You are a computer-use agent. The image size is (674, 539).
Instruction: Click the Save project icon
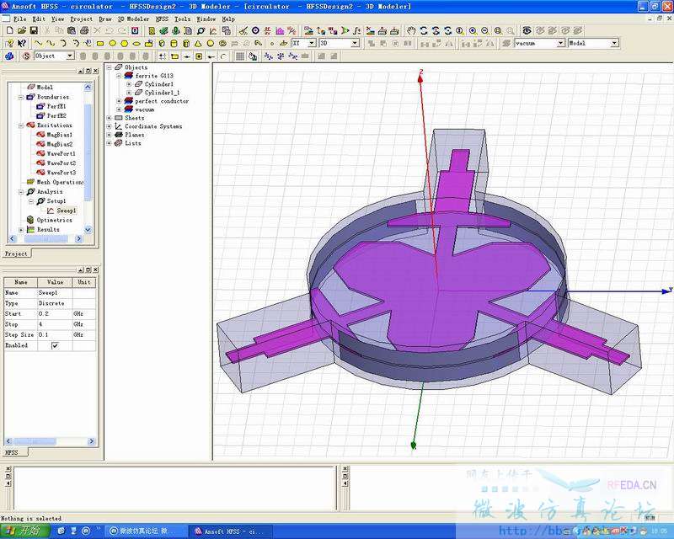click(x=34, y=30)
